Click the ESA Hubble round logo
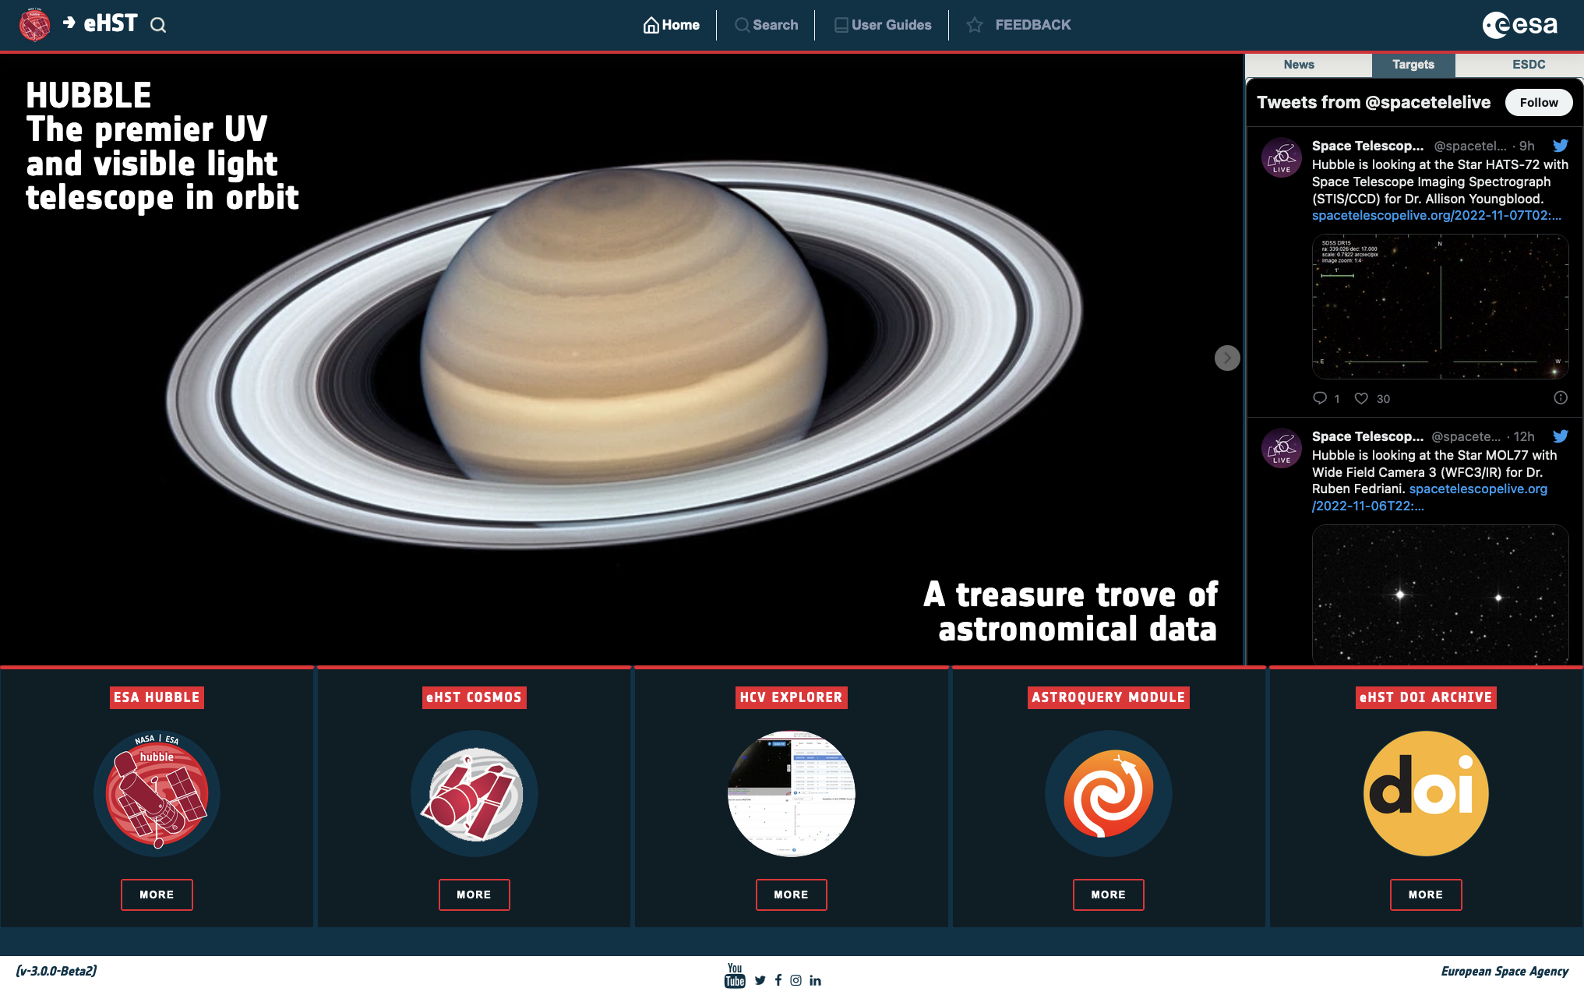Image resolution: width=1584 pixels, height=995 pixels. [x=157, y=793]
